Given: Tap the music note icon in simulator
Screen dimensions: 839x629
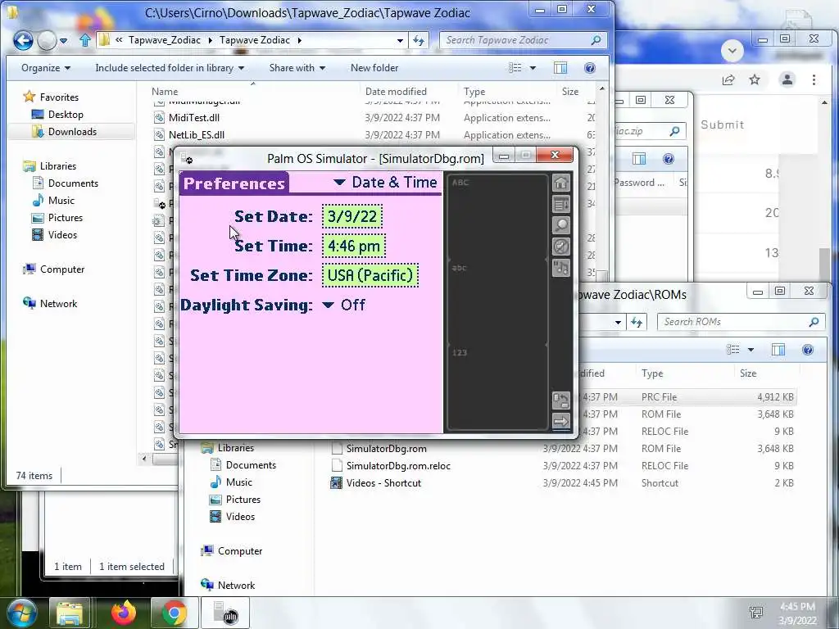Looking at the screenshot, I should pos(560,268).
